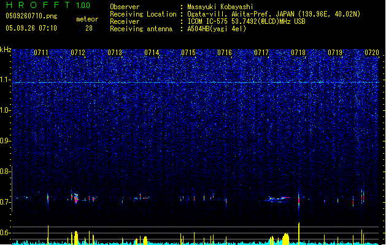Click the 0715 time marker
Image resolution: width=386 pixels, height=245 pixels.
coord(188,53)
